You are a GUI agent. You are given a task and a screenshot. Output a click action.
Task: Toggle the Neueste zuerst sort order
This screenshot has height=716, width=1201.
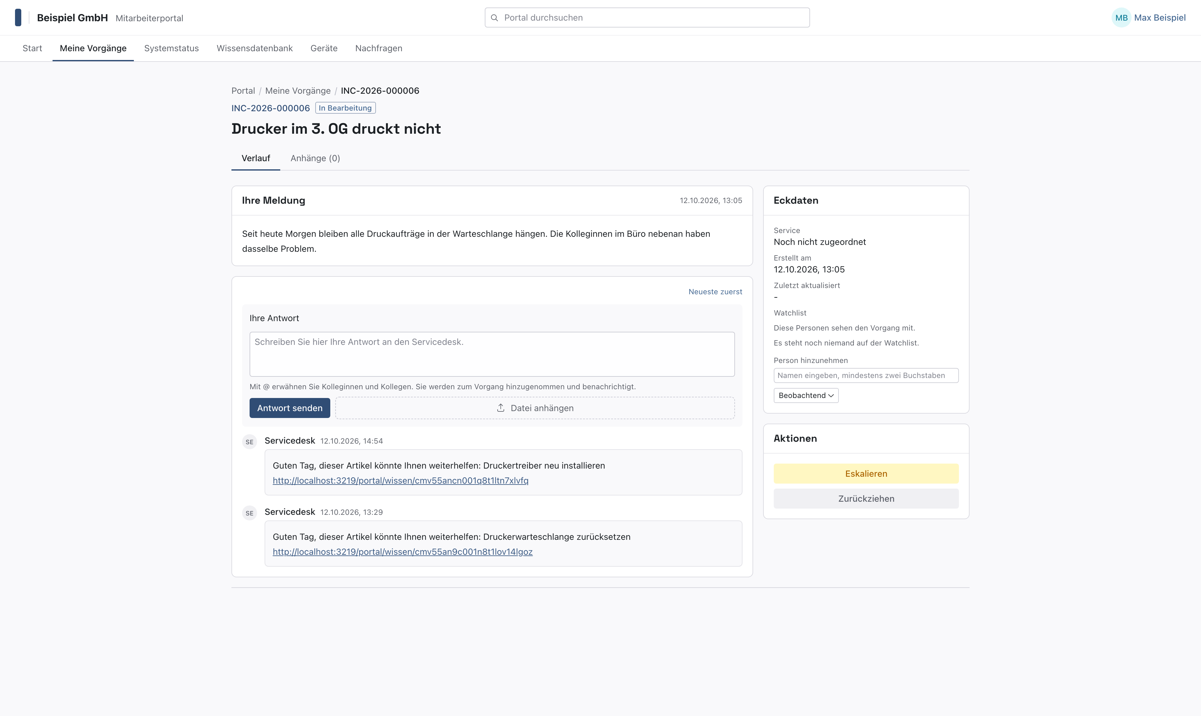coord(715,291)
